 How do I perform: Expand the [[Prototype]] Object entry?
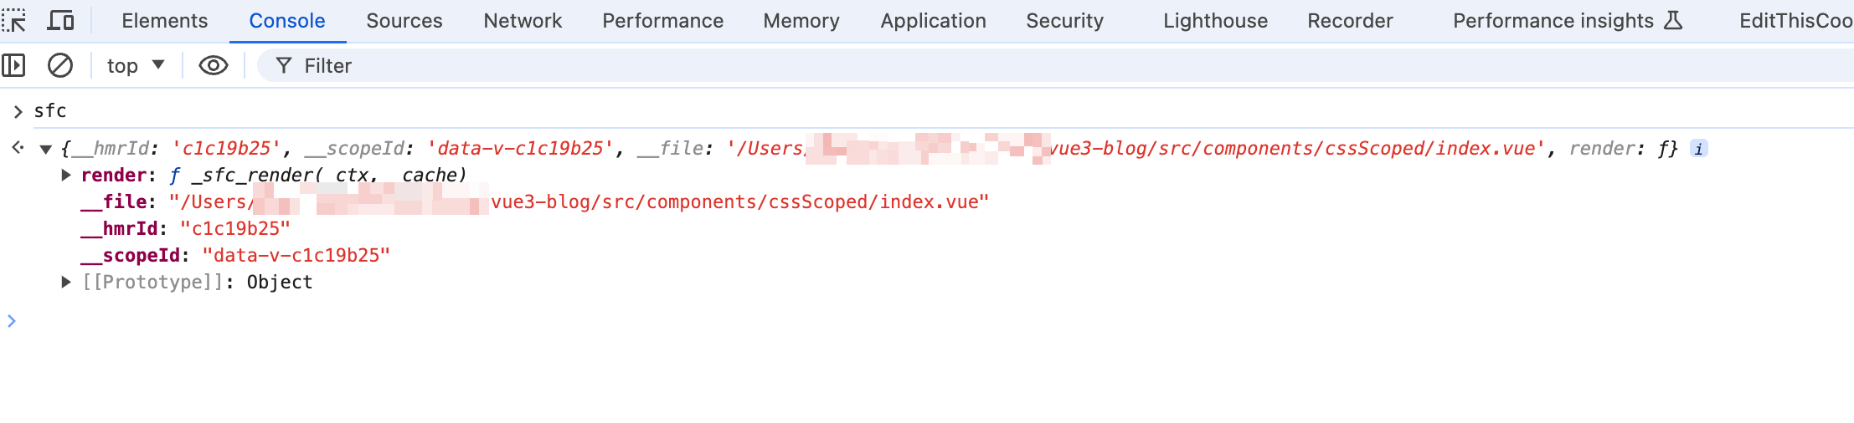tap(66, 282)
